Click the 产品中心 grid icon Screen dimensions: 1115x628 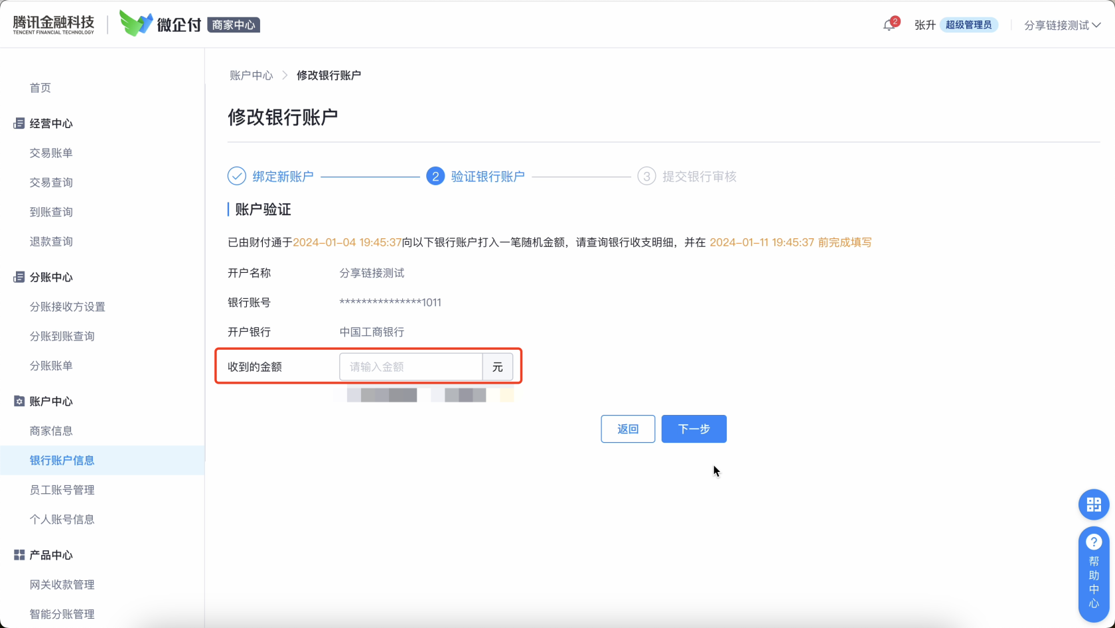tap(19, 555)
